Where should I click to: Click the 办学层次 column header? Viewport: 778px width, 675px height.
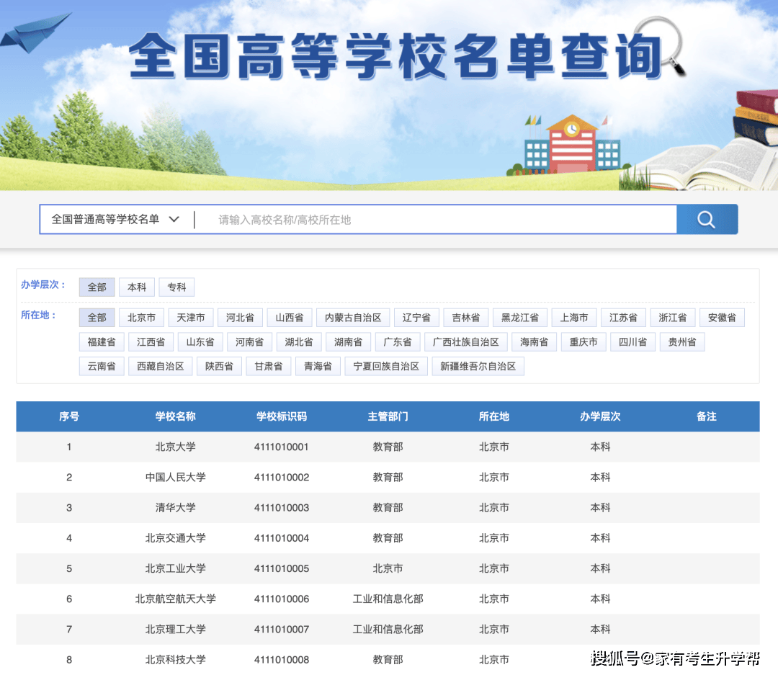click(x=600, y=416)
